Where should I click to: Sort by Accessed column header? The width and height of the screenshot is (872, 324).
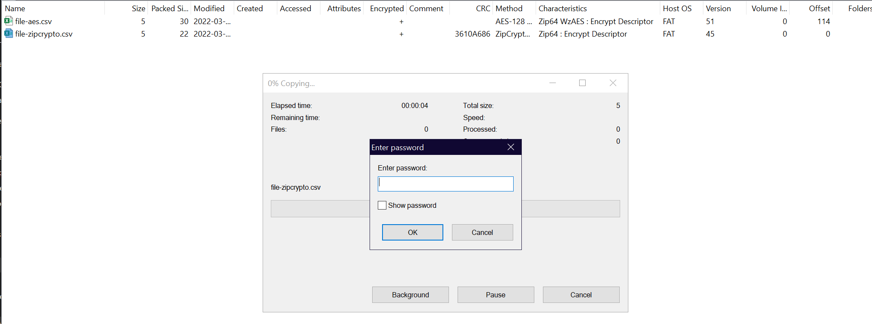[295, 9]
